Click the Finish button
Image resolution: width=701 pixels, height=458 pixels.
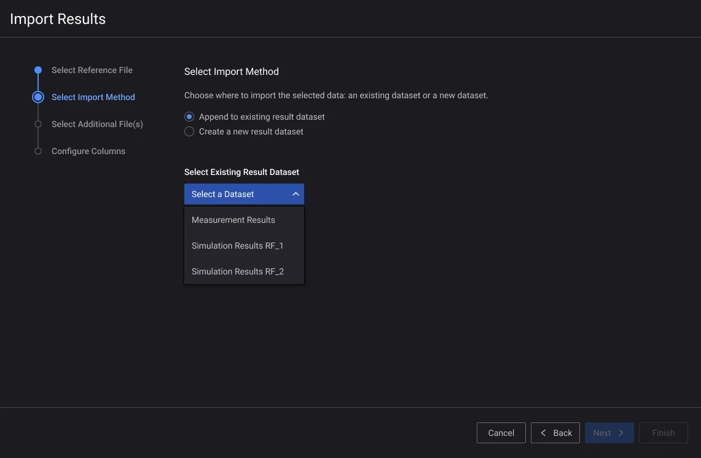[x=664, y=433]
